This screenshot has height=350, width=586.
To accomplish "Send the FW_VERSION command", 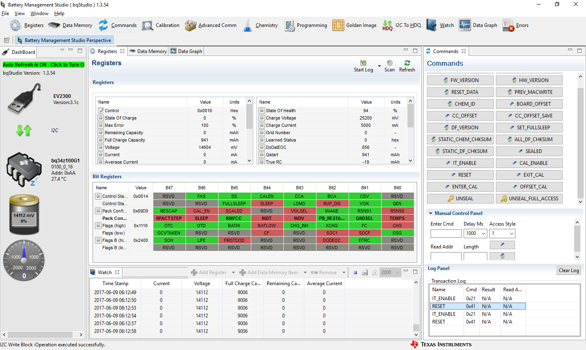I will [x=460, y=80].
